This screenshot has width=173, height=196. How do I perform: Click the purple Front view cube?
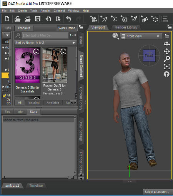[x=149, y=55]
